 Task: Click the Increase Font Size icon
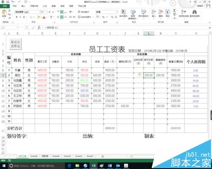pos(50,12)
